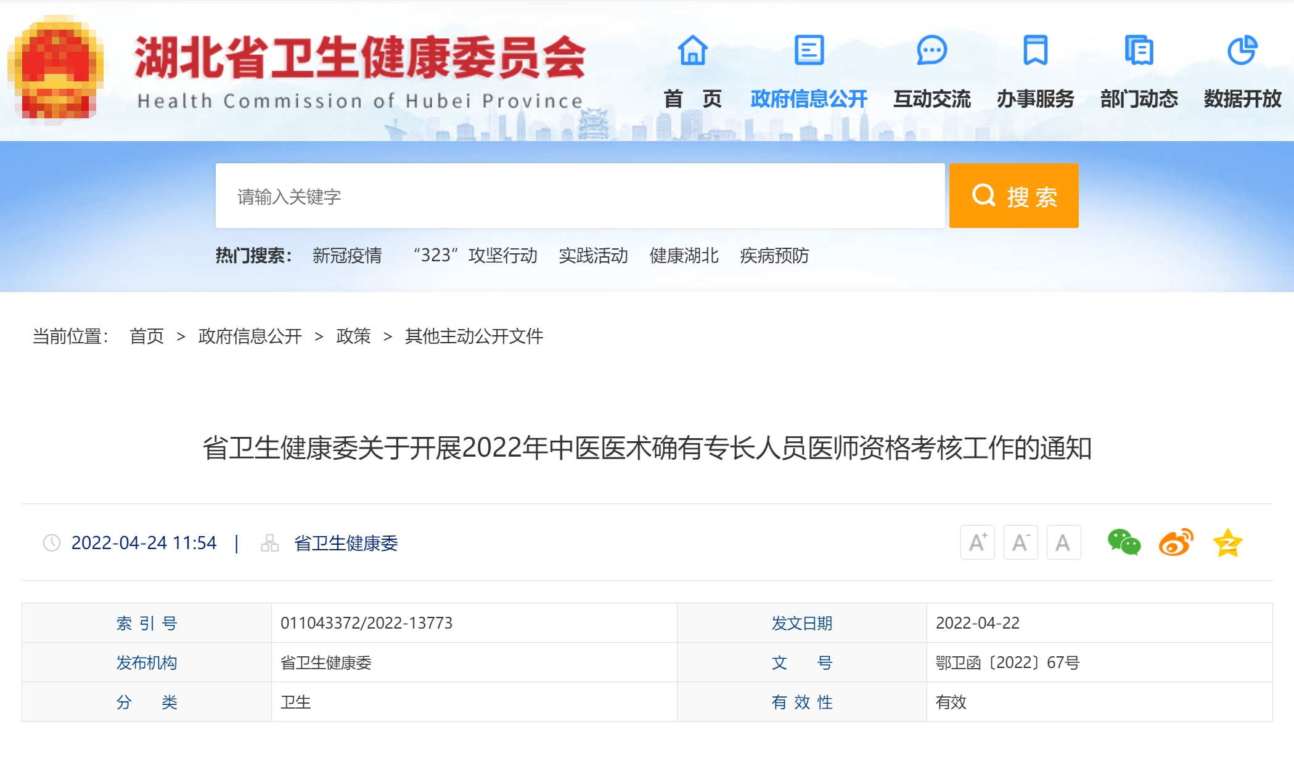The width and height of the screenshot is (1294, 774).
Task: Decrease font size with A- button
Action: click(1020, 543)
